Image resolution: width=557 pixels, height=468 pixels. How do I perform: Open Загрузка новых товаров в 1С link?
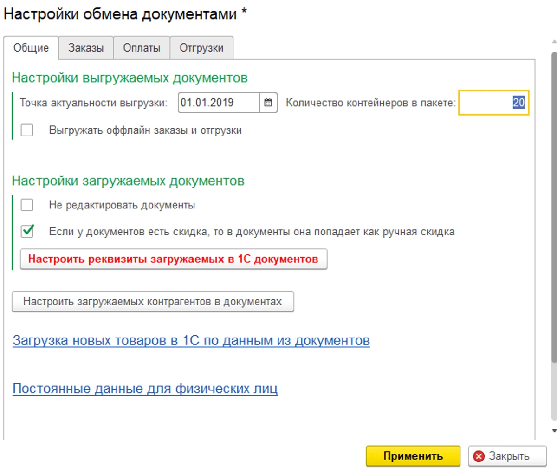(191, 341)
